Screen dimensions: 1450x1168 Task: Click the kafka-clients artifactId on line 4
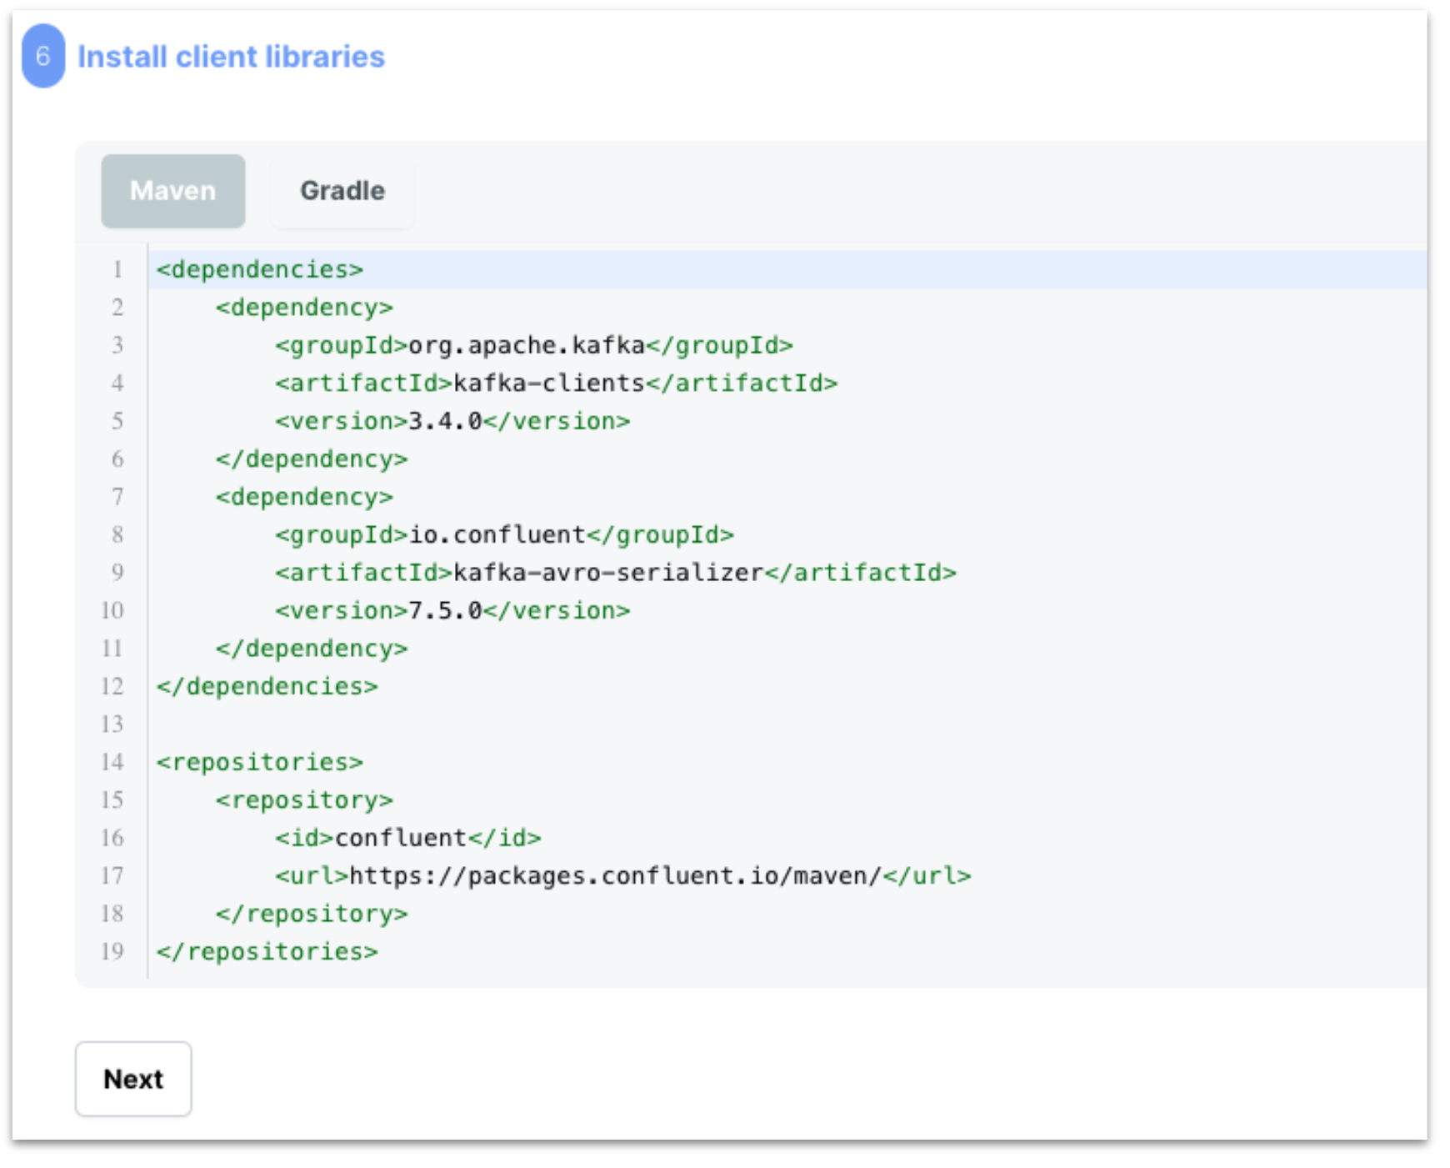click(x=554, y=383)
